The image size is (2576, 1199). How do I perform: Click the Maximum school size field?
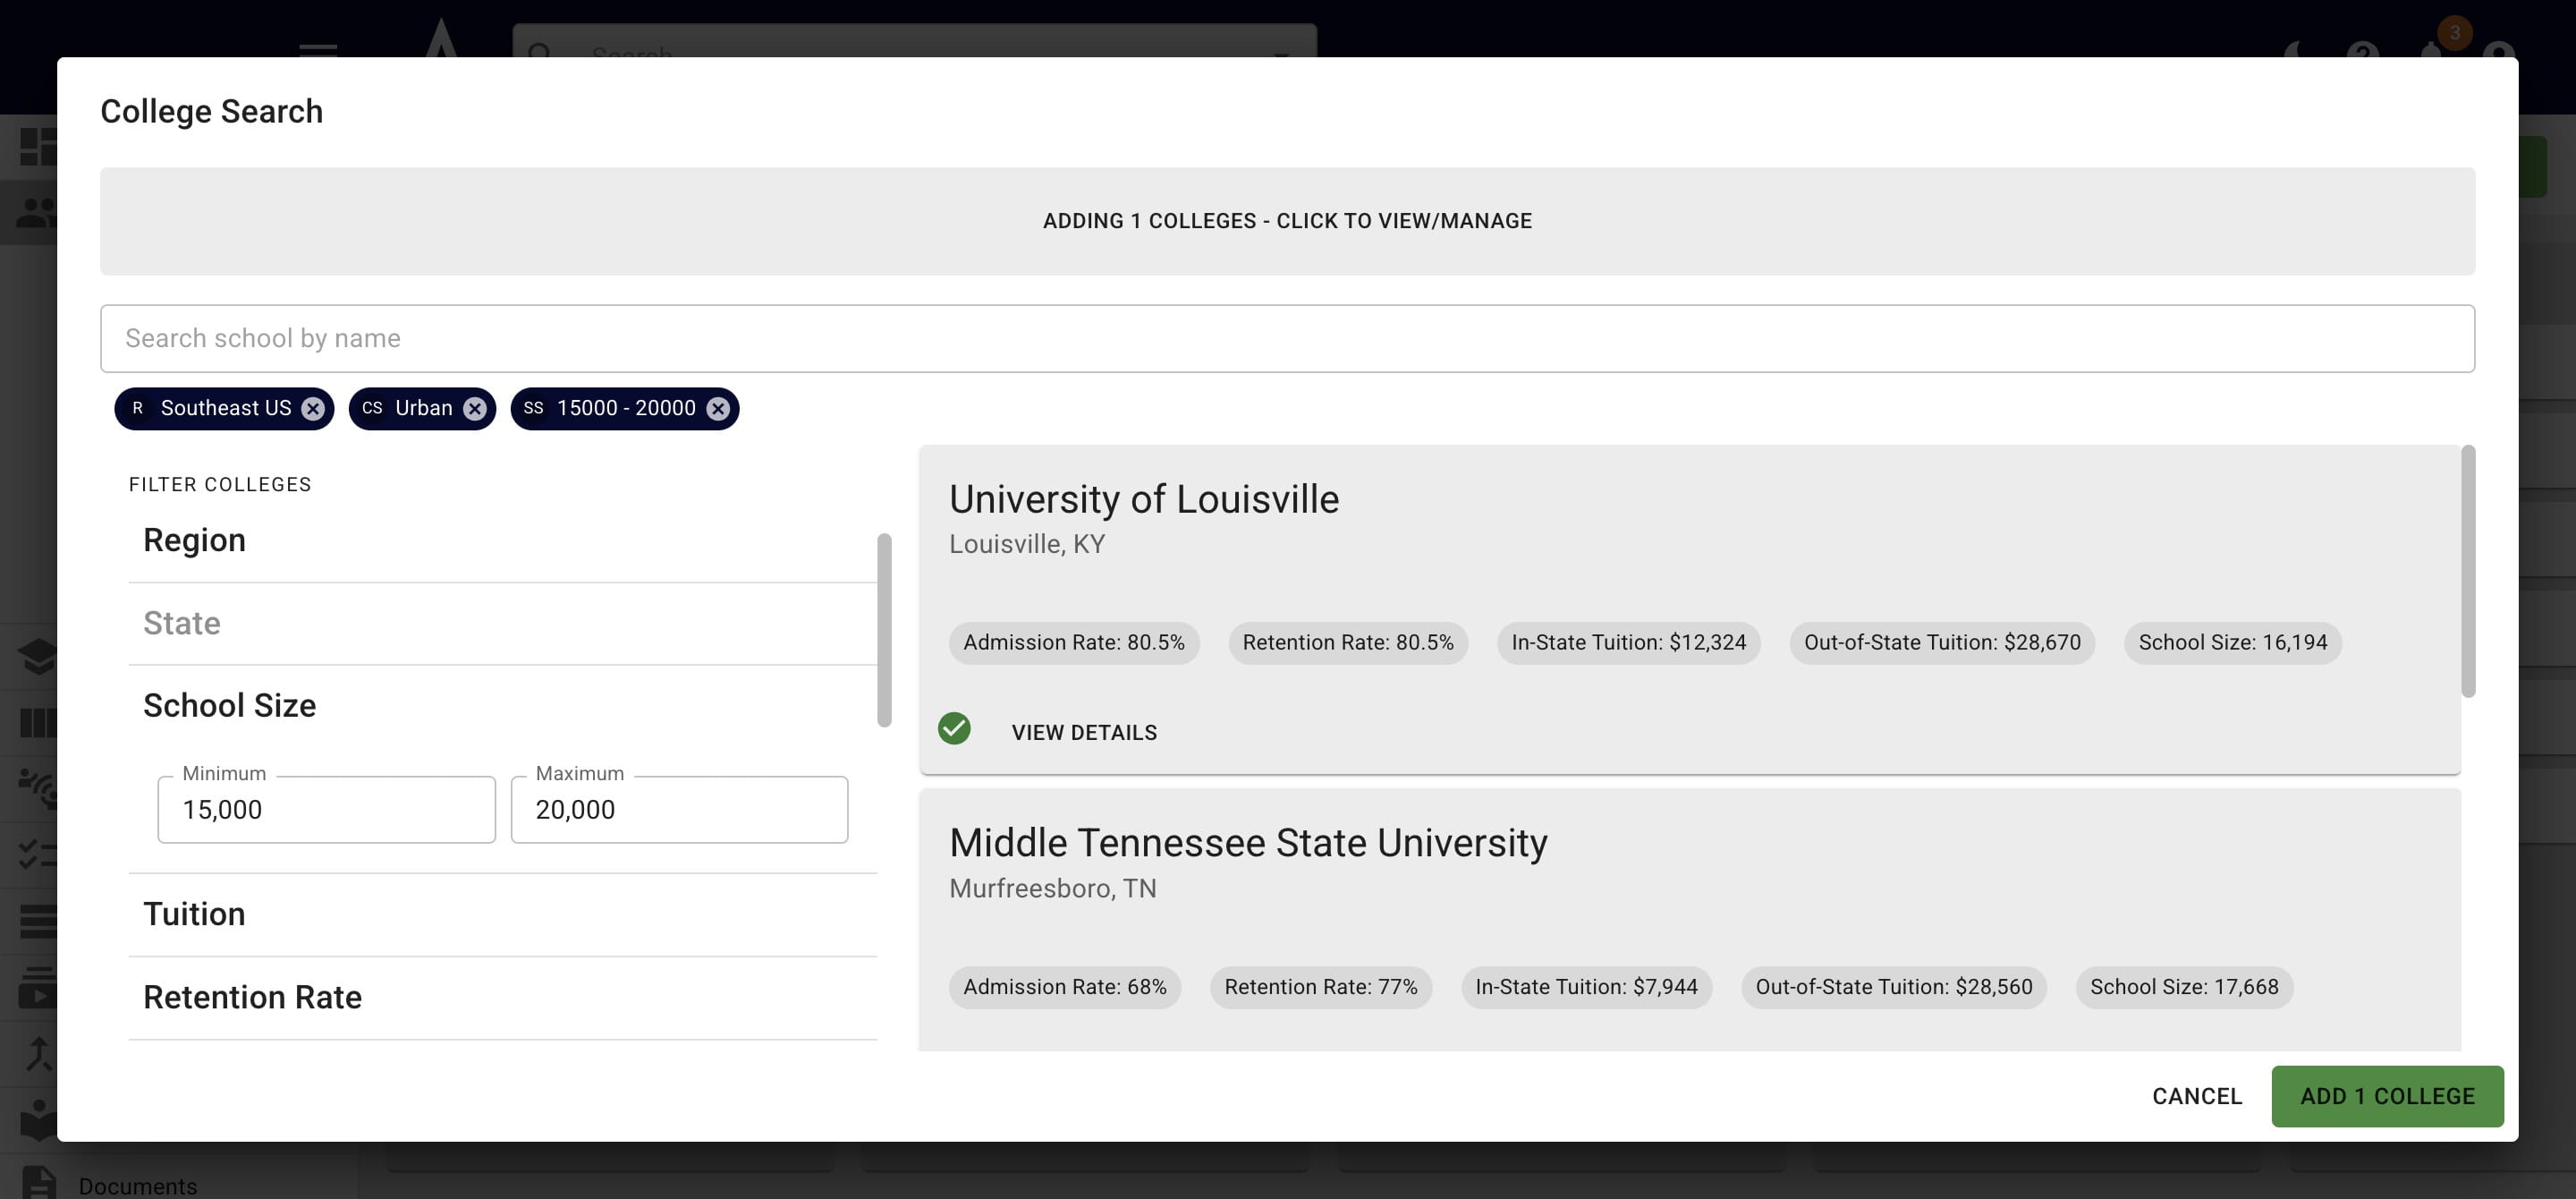[x=679, y=809]
